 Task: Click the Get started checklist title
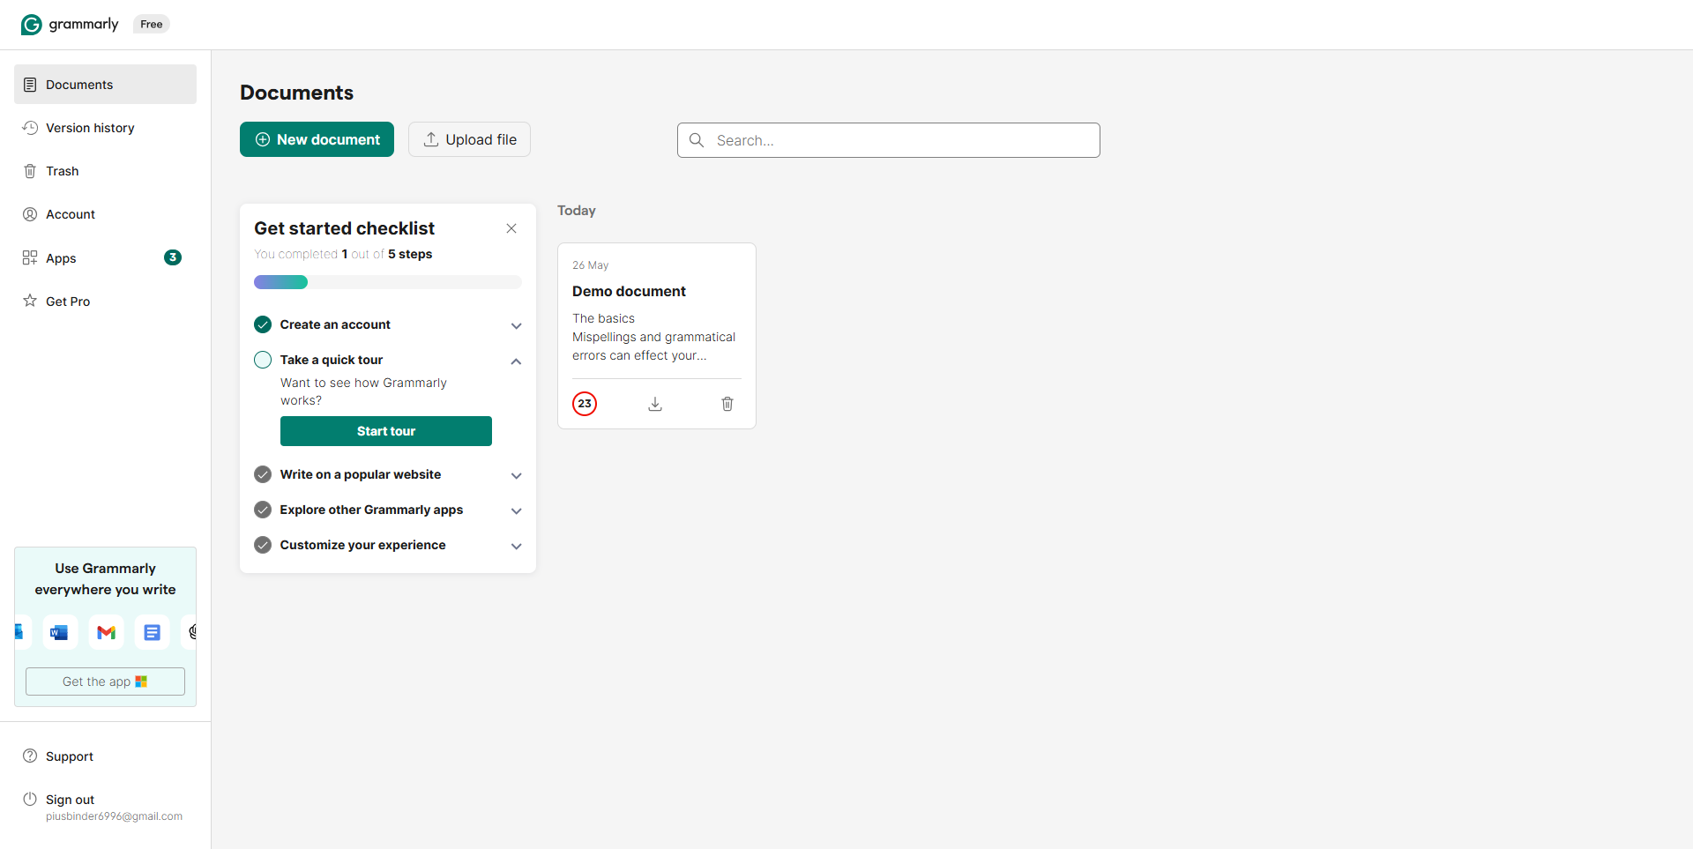(x=345, y=228)
